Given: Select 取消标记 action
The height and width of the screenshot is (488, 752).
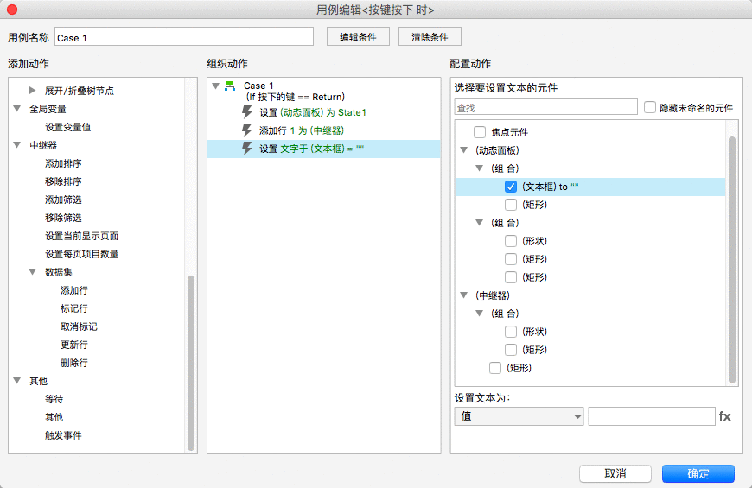Looking at the screenshot, I should click(x=79, y=327).
